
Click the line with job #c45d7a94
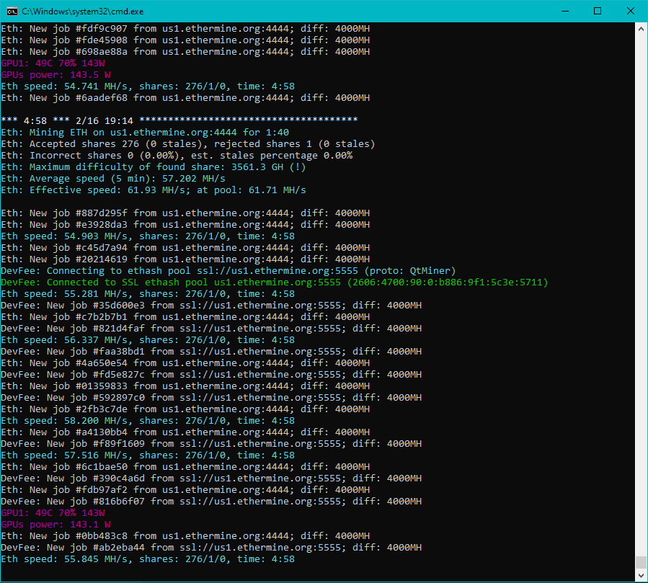(185, 247)
